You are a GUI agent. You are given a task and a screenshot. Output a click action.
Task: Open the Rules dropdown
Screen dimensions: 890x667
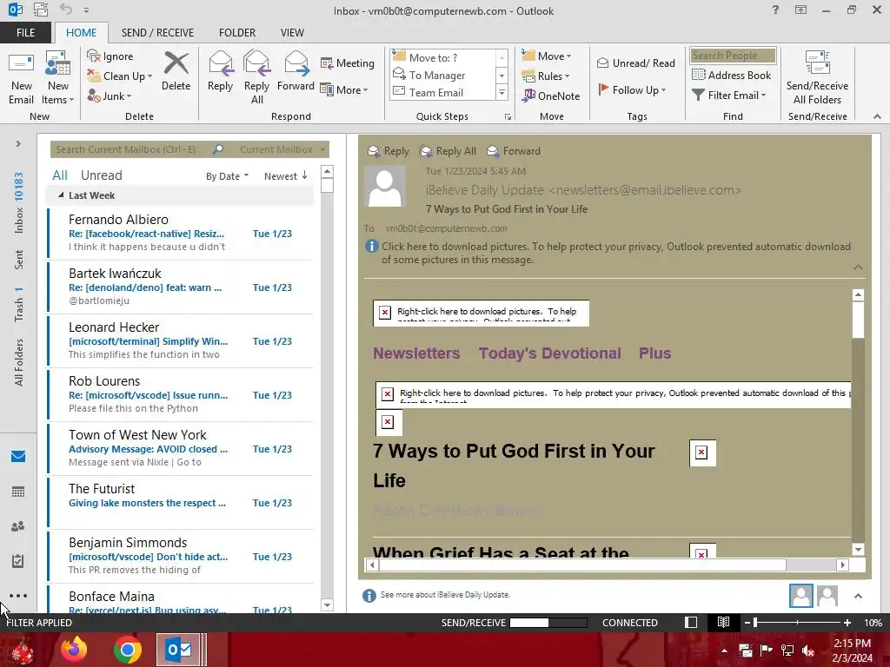(546, 76)
